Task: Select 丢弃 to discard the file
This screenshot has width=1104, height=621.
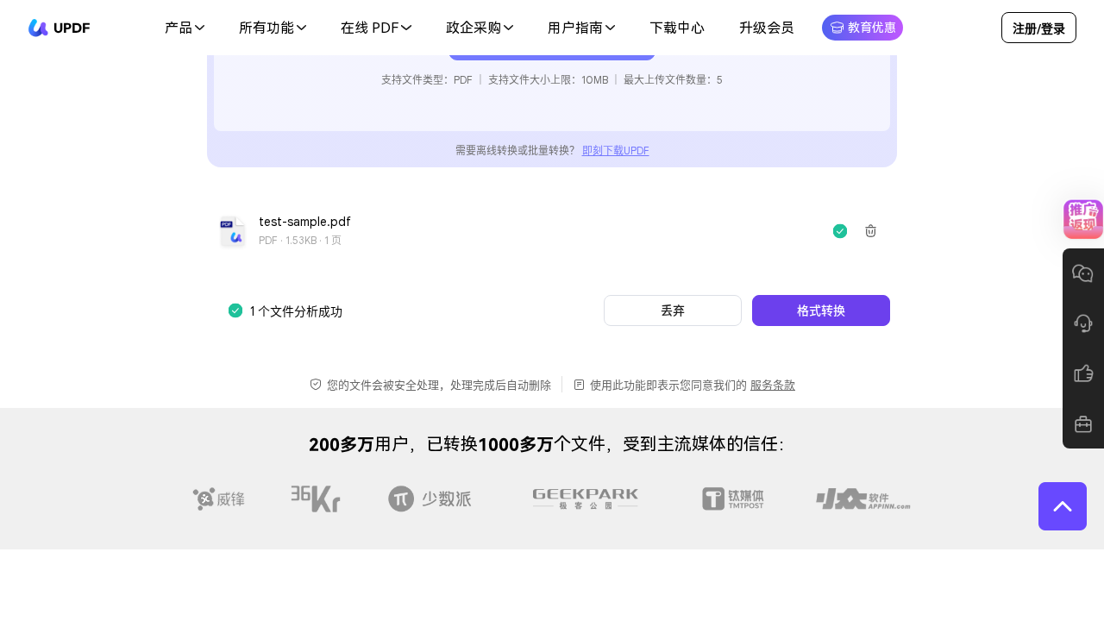Action: coord(672,310)
